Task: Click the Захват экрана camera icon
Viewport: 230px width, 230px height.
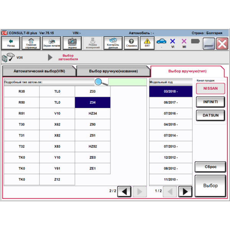Action: tap(72, 43)
